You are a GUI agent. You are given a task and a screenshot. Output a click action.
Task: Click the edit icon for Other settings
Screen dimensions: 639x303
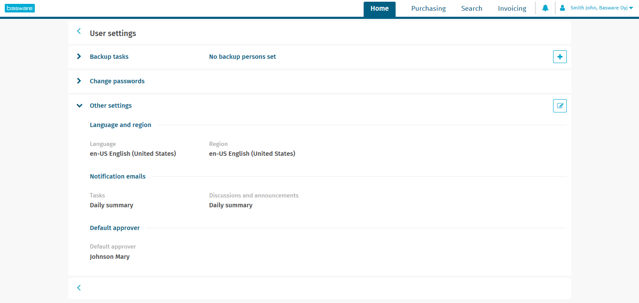point(560,106)
